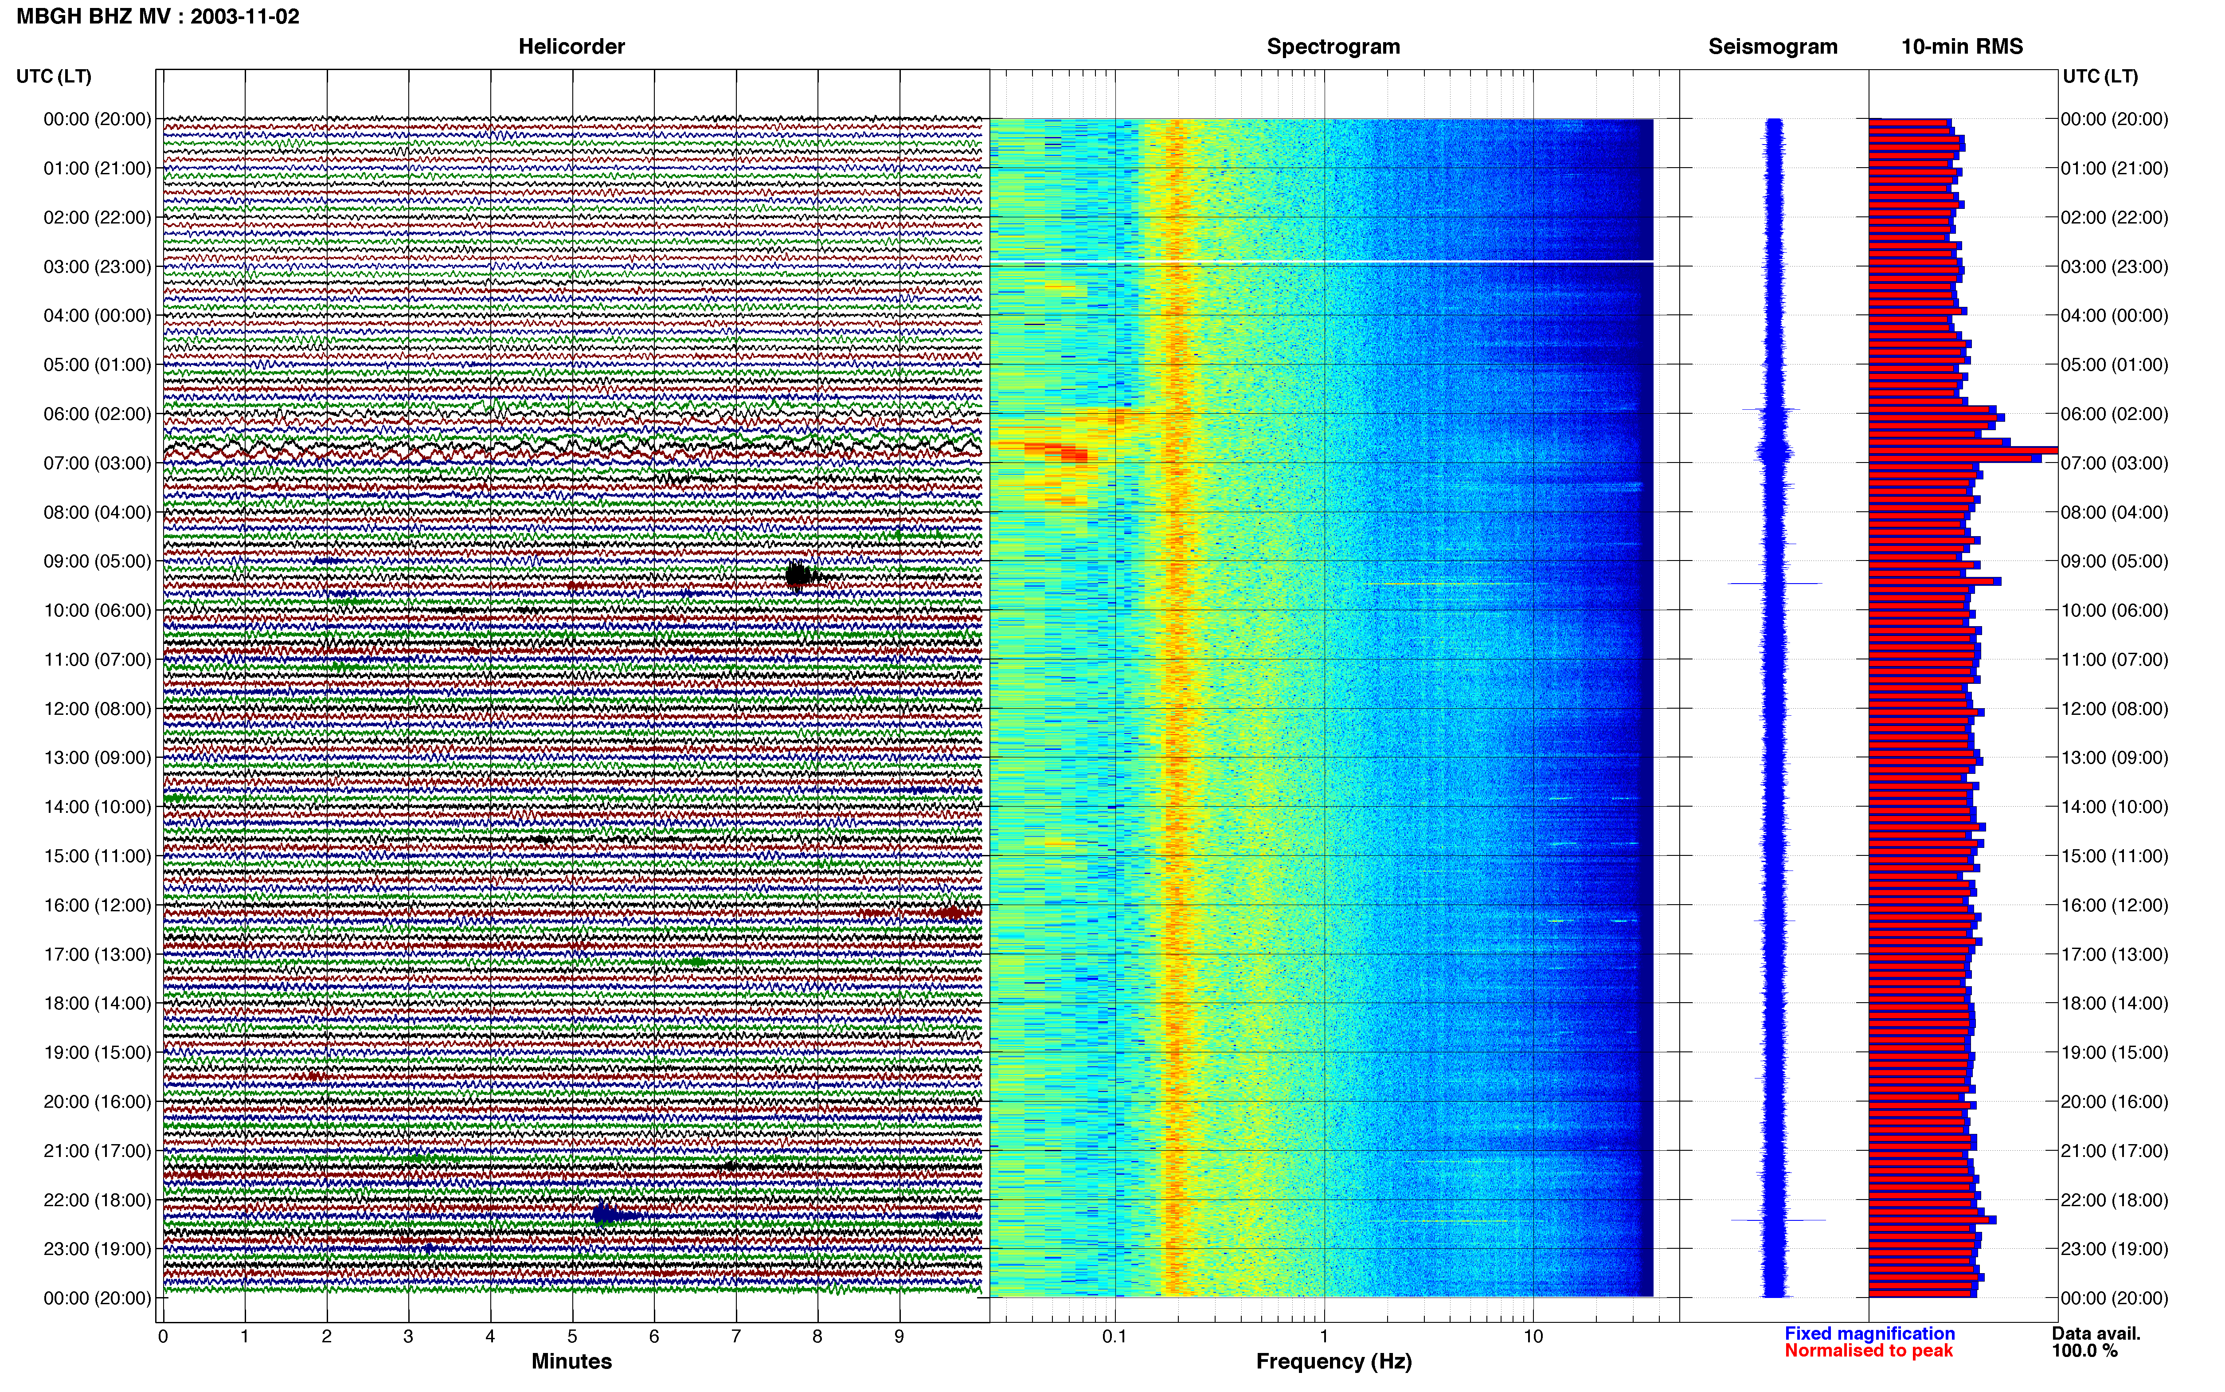Click the large black event burst near 09:20
Image resolution: width=2225 pixels, height=1392 pixels.
click(799, 576)
